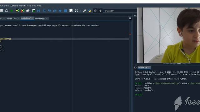200x112 pixels.
Task: Close the untitled3.py tab
Action: pos(32,18)
